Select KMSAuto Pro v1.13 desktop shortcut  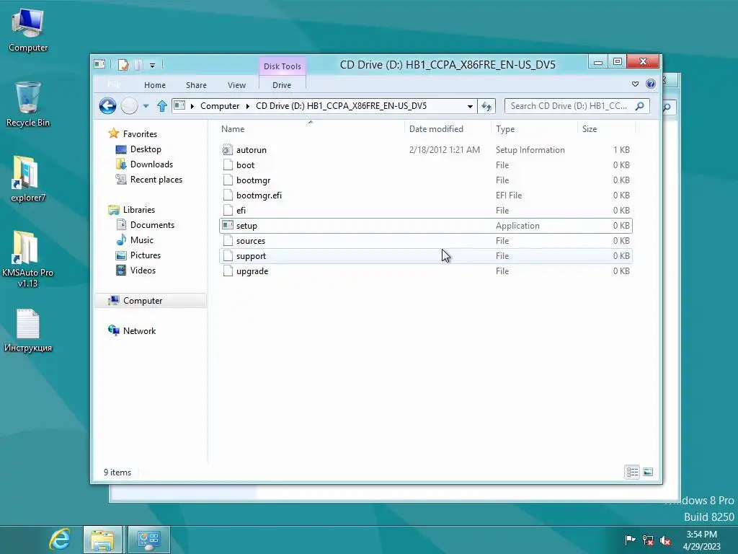pyautogui.click(x=28, y=259)
